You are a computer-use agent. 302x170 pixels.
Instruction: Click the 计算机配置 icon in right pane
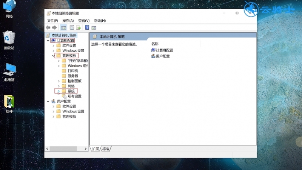[153, 50]
